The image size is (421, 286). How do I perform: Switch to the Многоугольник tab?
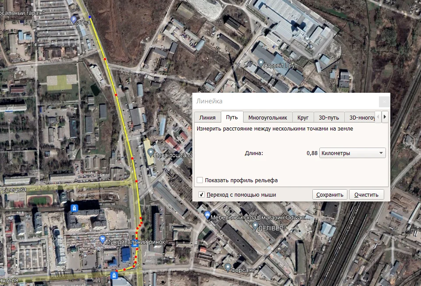click(267, 117)
